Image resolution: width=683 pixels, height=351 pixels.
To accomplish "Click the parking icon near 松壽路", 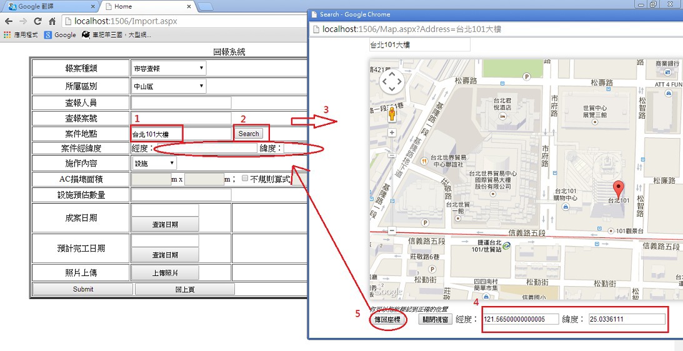I will [x=527, y=77].
